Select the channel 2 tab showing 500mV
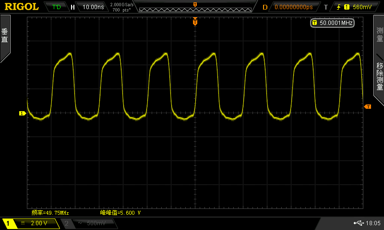The height and width of the screenshot is (230, 384). point(89,223)
